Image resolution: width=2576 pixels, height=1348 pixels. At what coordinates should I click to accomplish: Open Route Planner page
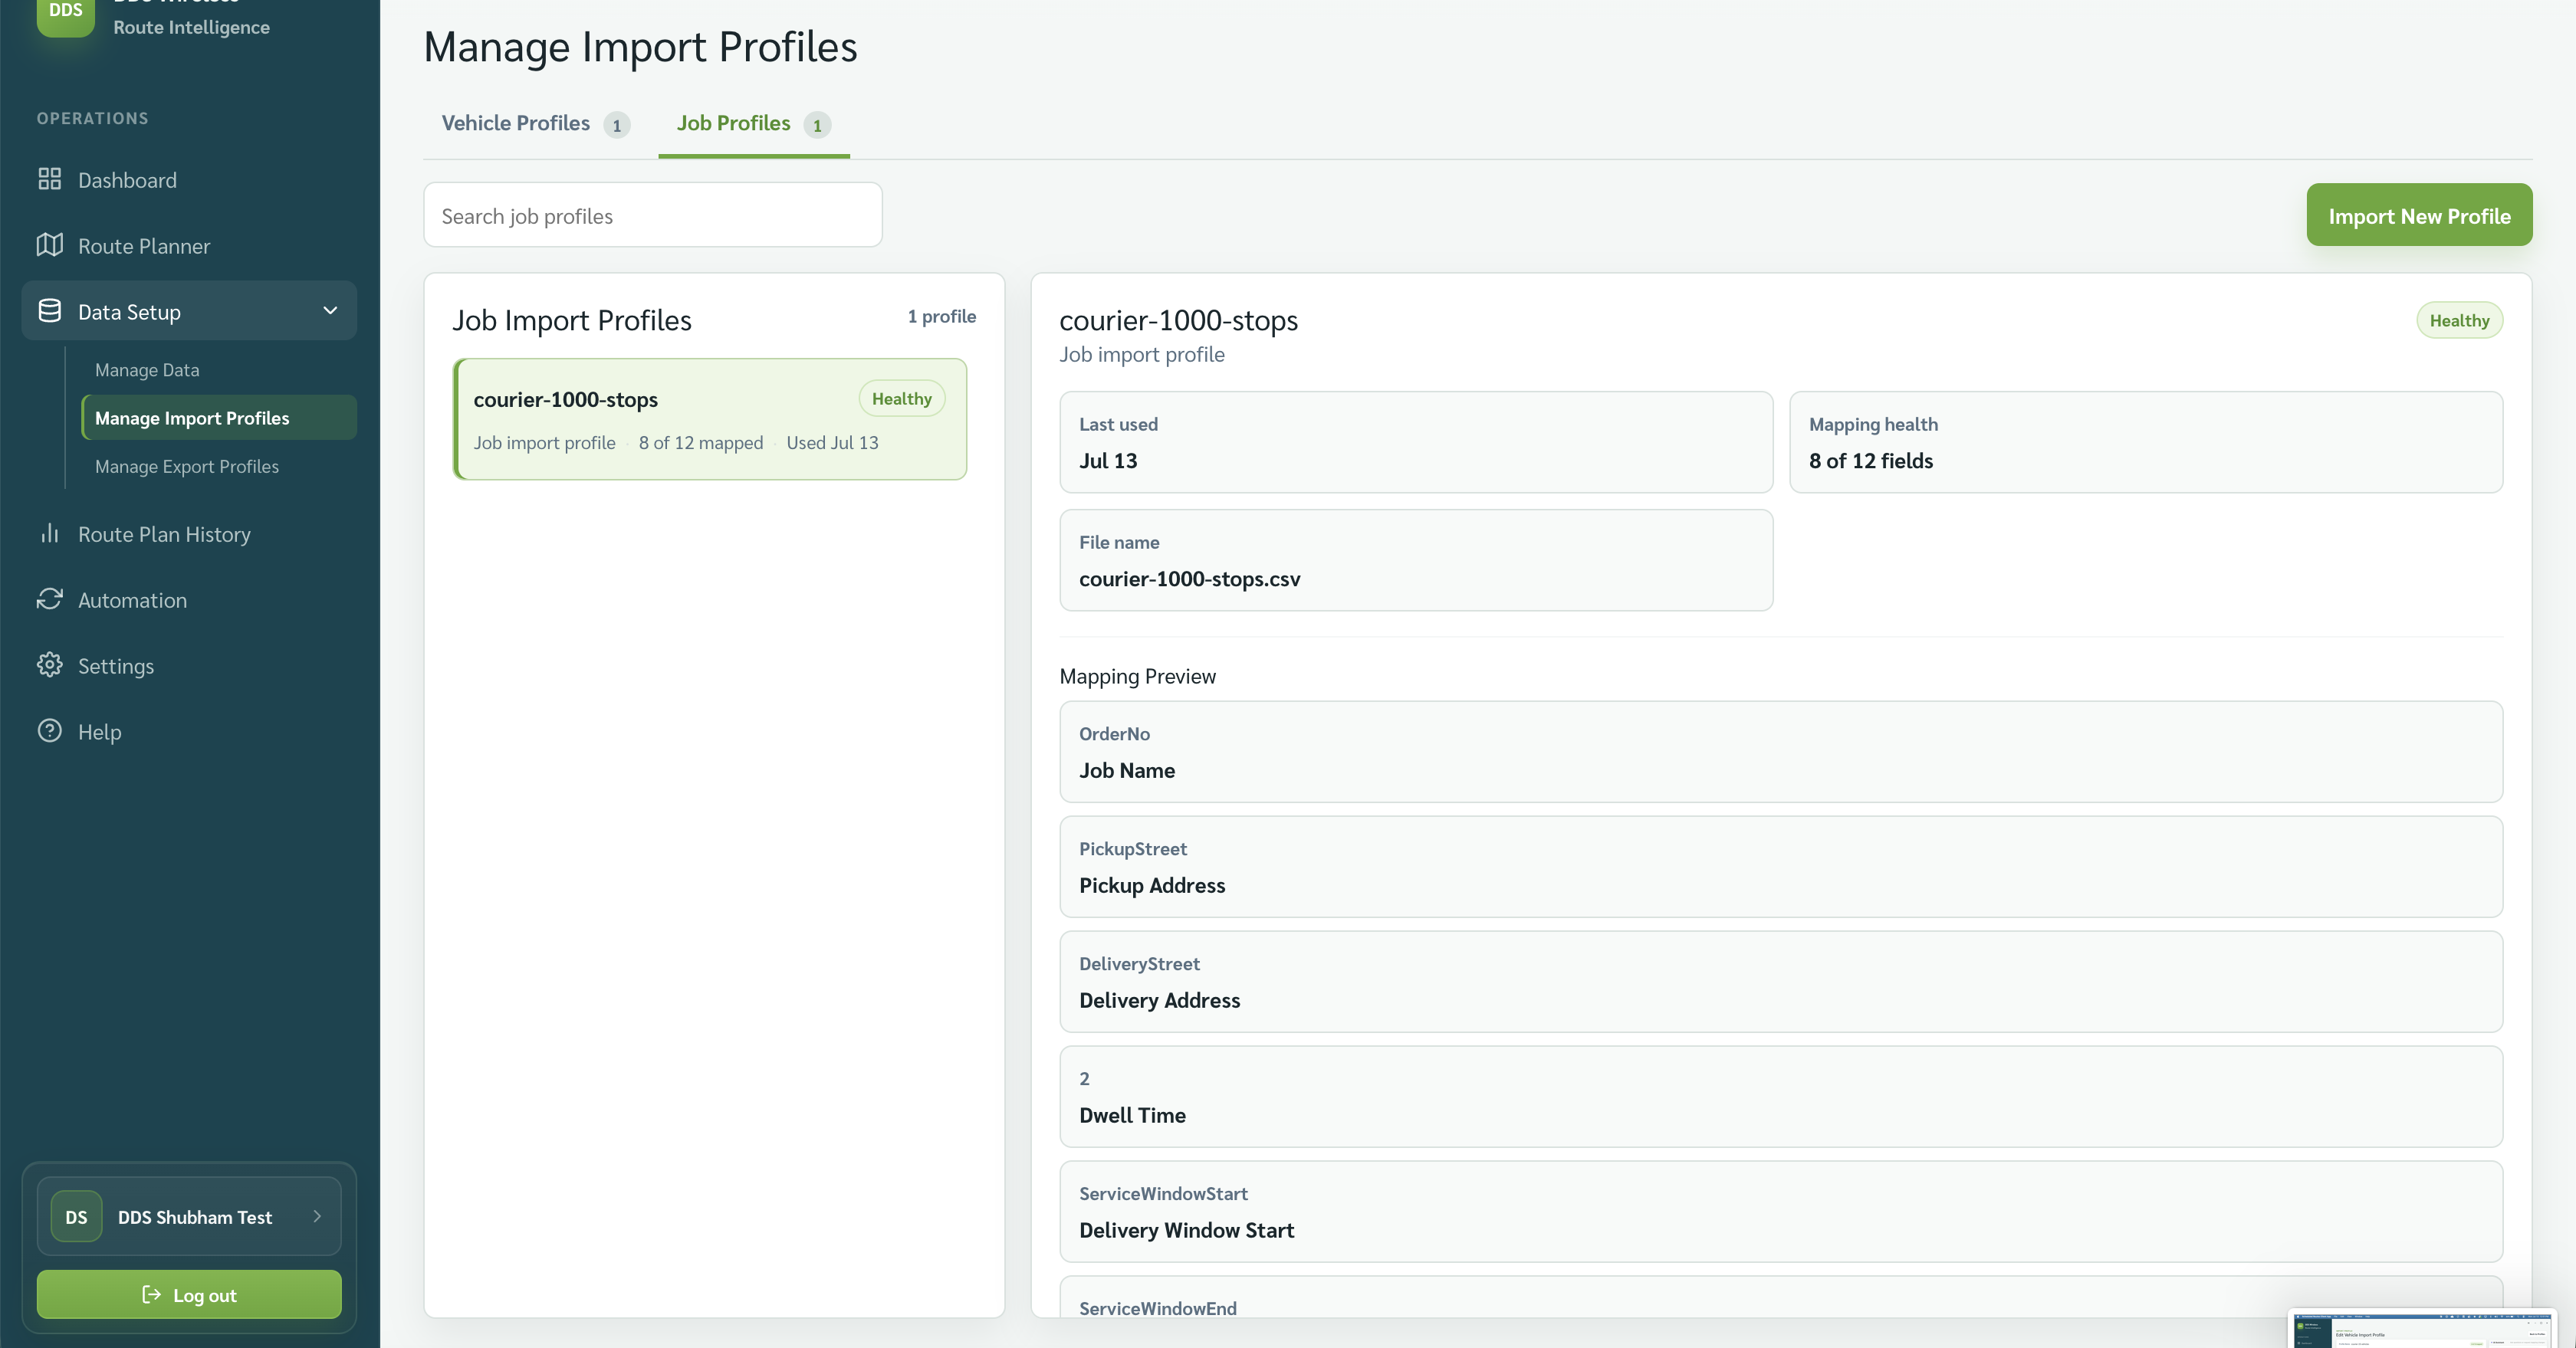tap(189, 246)
